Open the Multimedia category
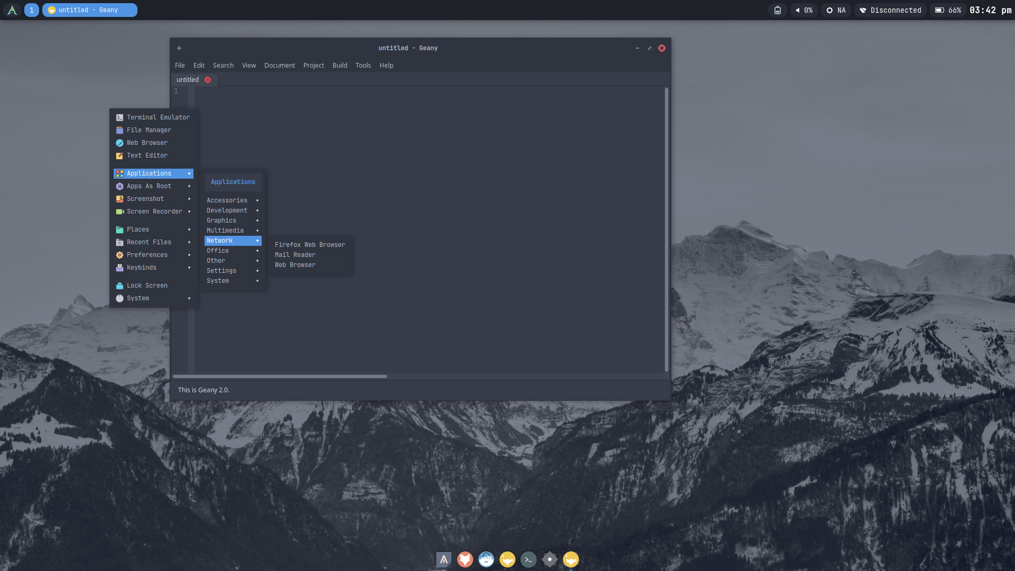The width and height of the screenshot is (1015, 571). [x=233, y=231]
